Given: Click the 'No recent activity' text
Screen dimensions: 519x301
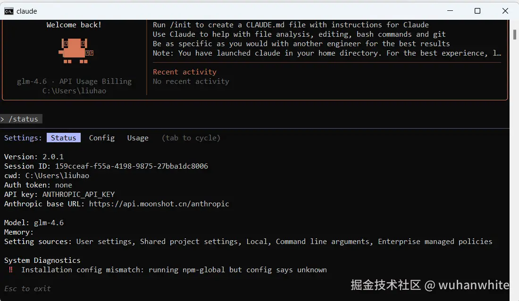Looking at the screenshot, I should tap(191, 81).
